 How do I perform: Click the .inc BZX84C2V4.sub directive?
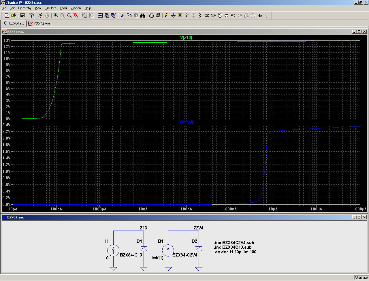click(x=234, y=243)
